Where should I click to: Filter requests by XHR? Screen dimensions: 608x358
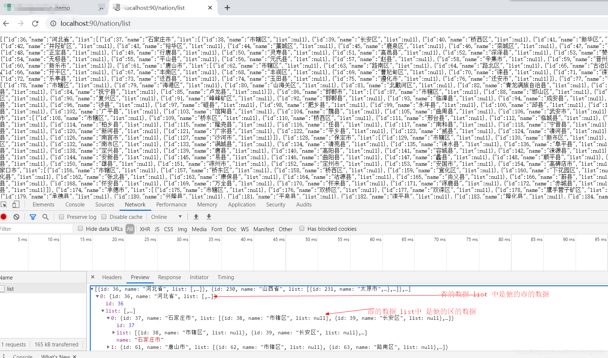145,229
